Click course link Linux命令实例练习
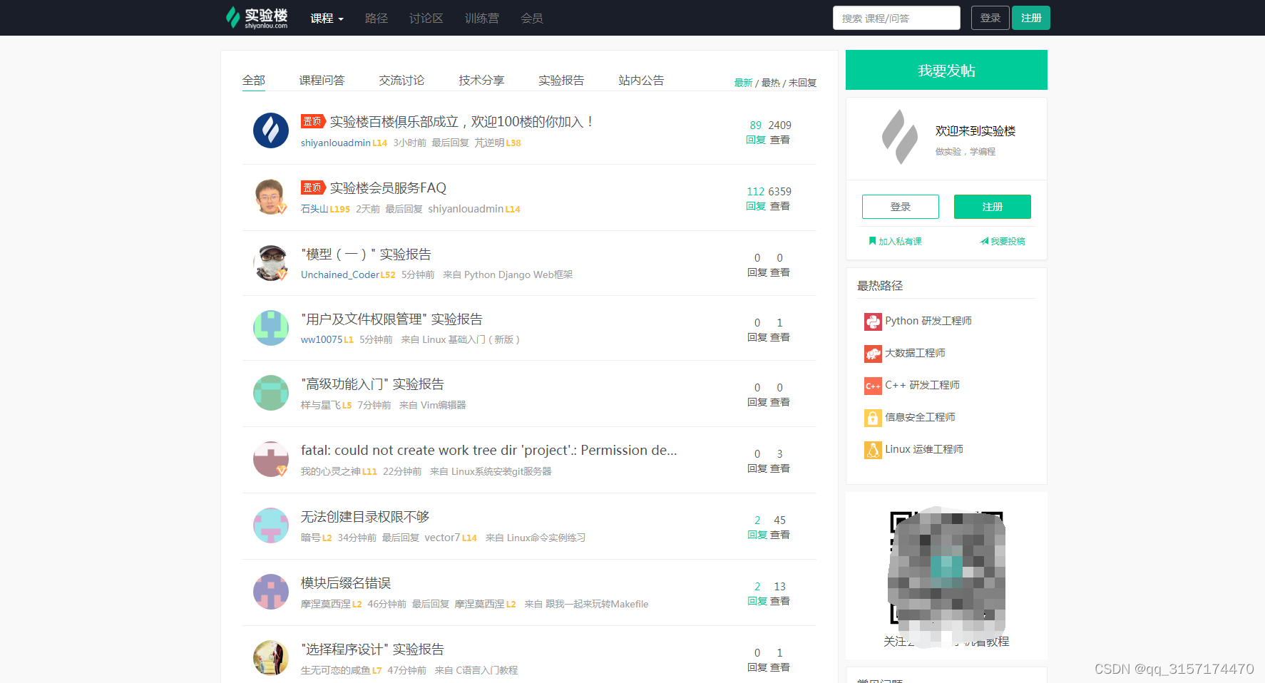Viewport: 1265px width, 683px height. (546, 538)
